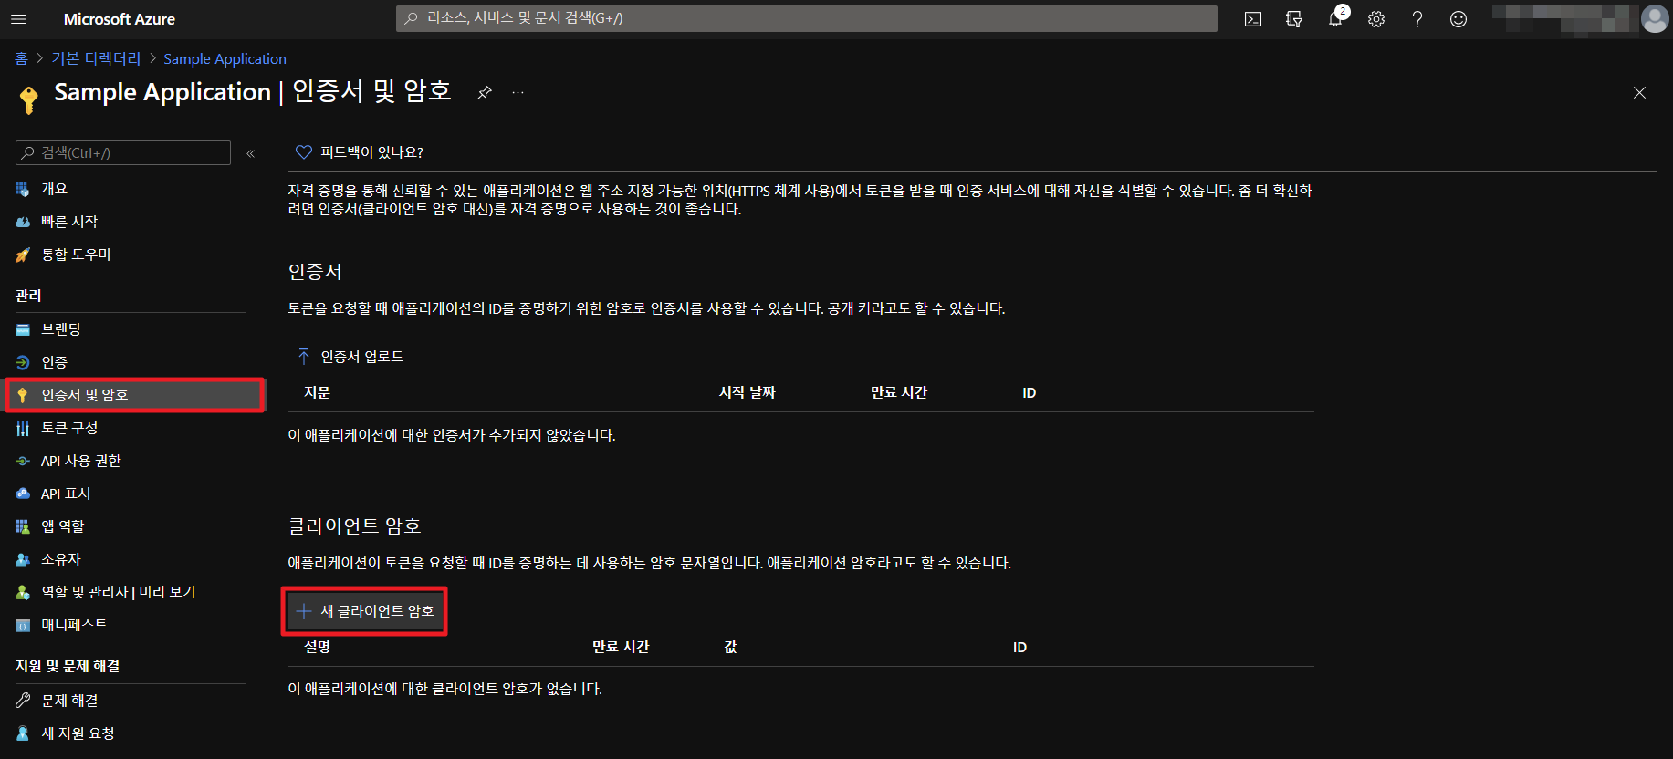Select 토큰 구성 sidebar item
Image resolution: width=1673 pixels, height=759 pixels.
69,428
